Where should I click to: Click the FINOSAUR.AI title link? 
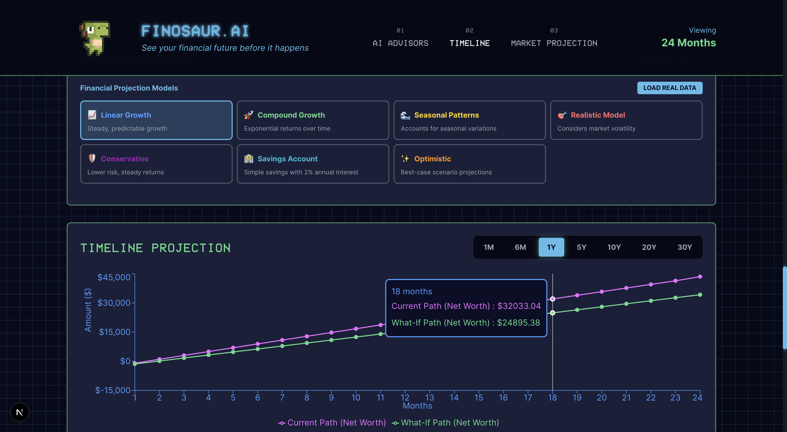click(x=195, y=31)
